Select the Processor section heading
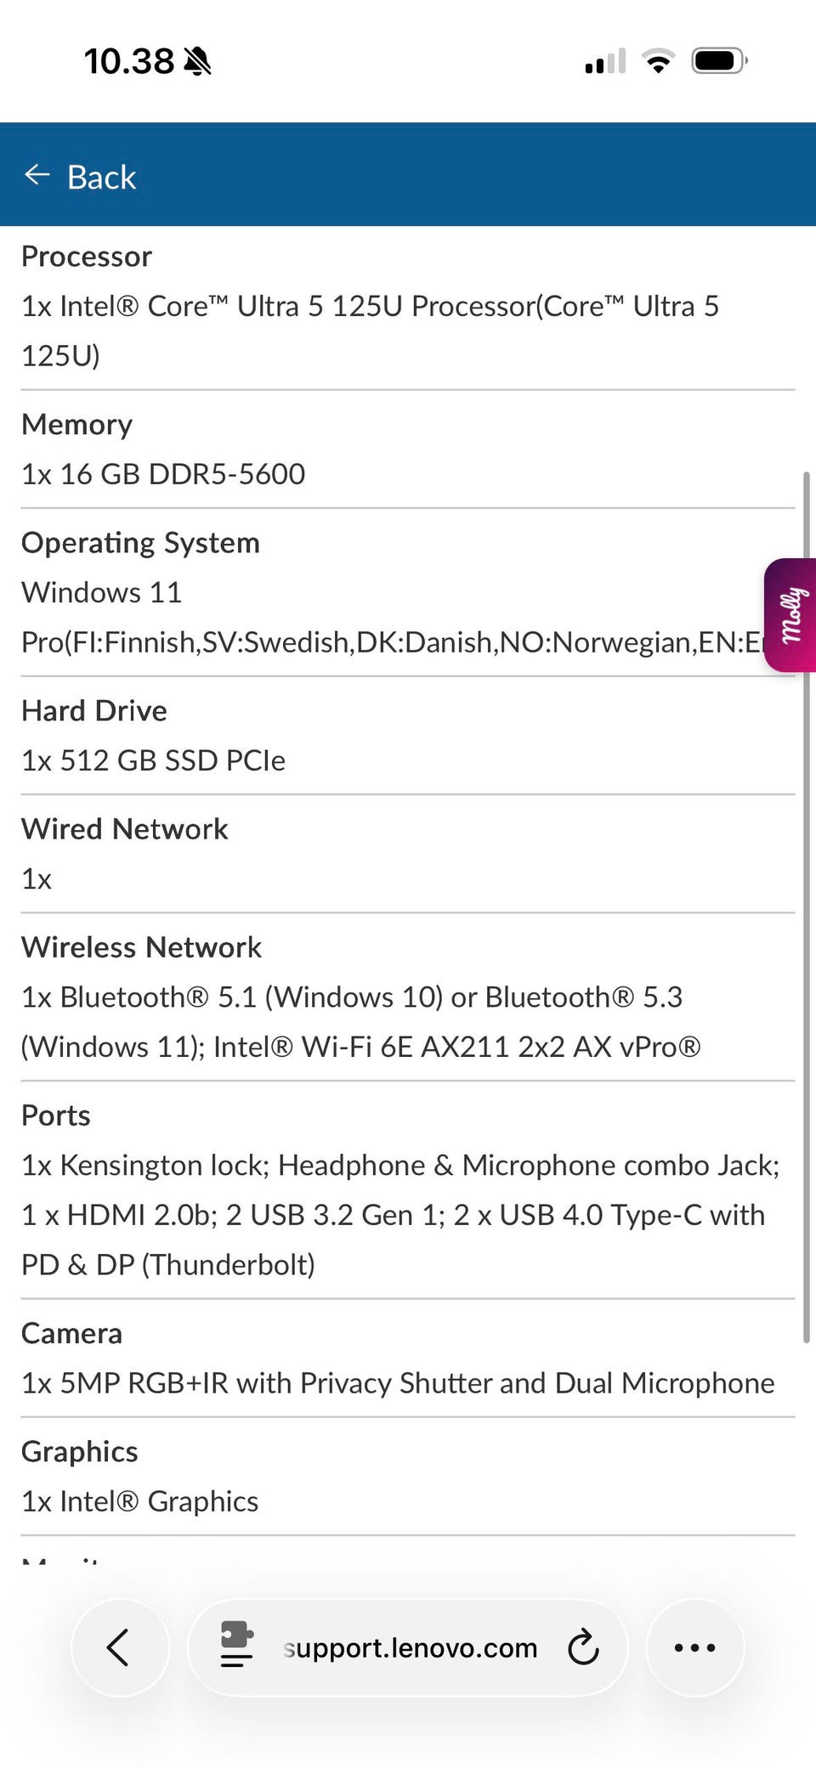The height and width of the screenshot is (1768, 816). (87, 257)
